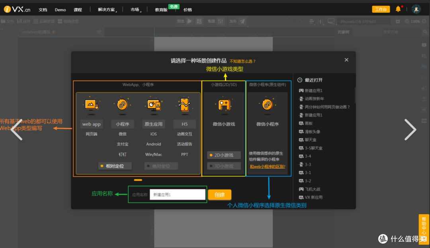Screen dimensions: 430x248
Task: Expand the 解决方案 menu
Action: pyautogui.click(x=107, y=10)
